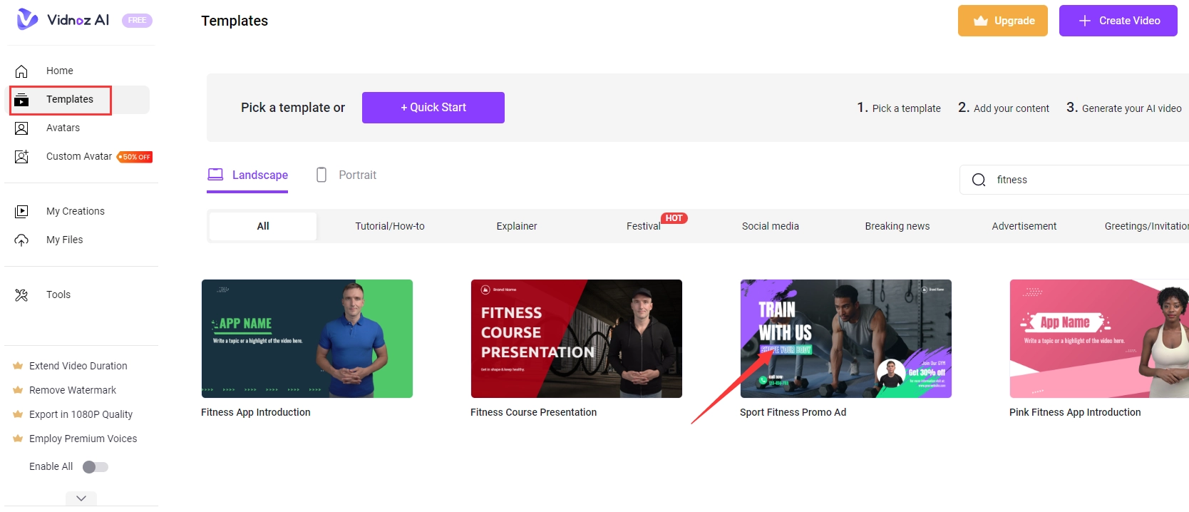
Task: Open Home via house icon
Action: [21, 71]
